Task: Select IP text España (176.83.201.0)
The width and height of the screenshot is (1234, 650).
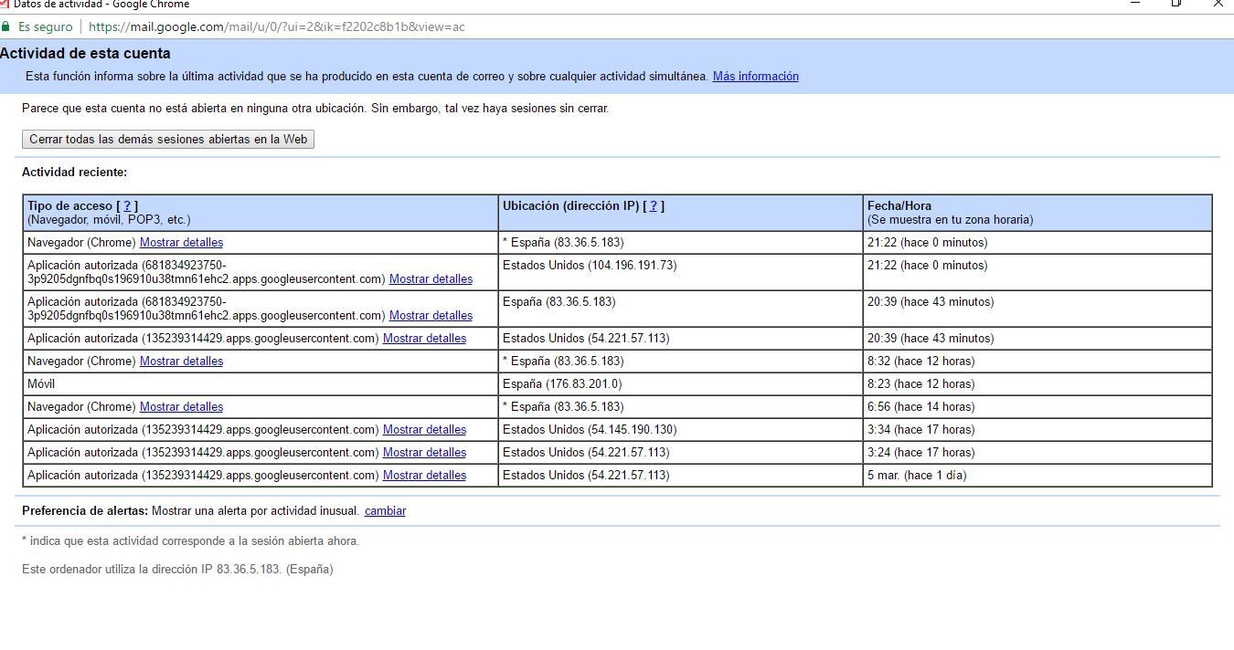Action: pyautogui.click(x=562, y=384)
